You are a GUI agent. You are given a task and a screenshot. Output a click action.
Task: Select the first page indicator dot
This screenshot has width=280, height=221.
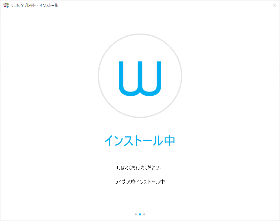[136, 214]
